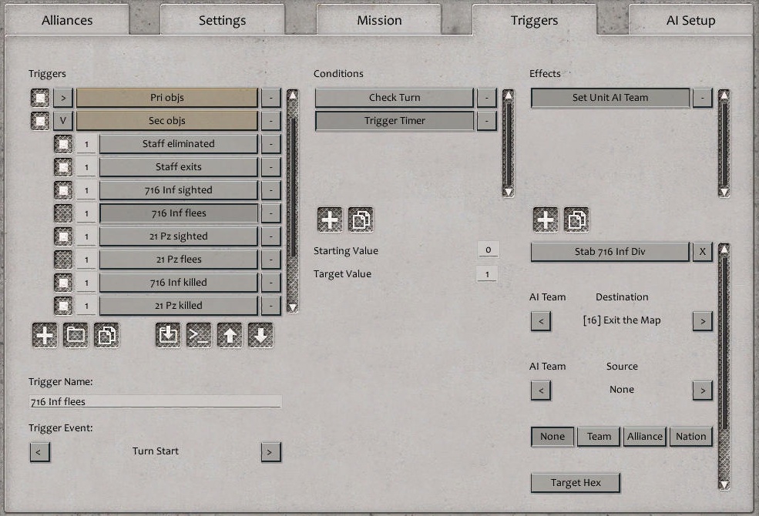Move the selected trigger up
This screenshot has height=516, width=759.
[229, 335]
